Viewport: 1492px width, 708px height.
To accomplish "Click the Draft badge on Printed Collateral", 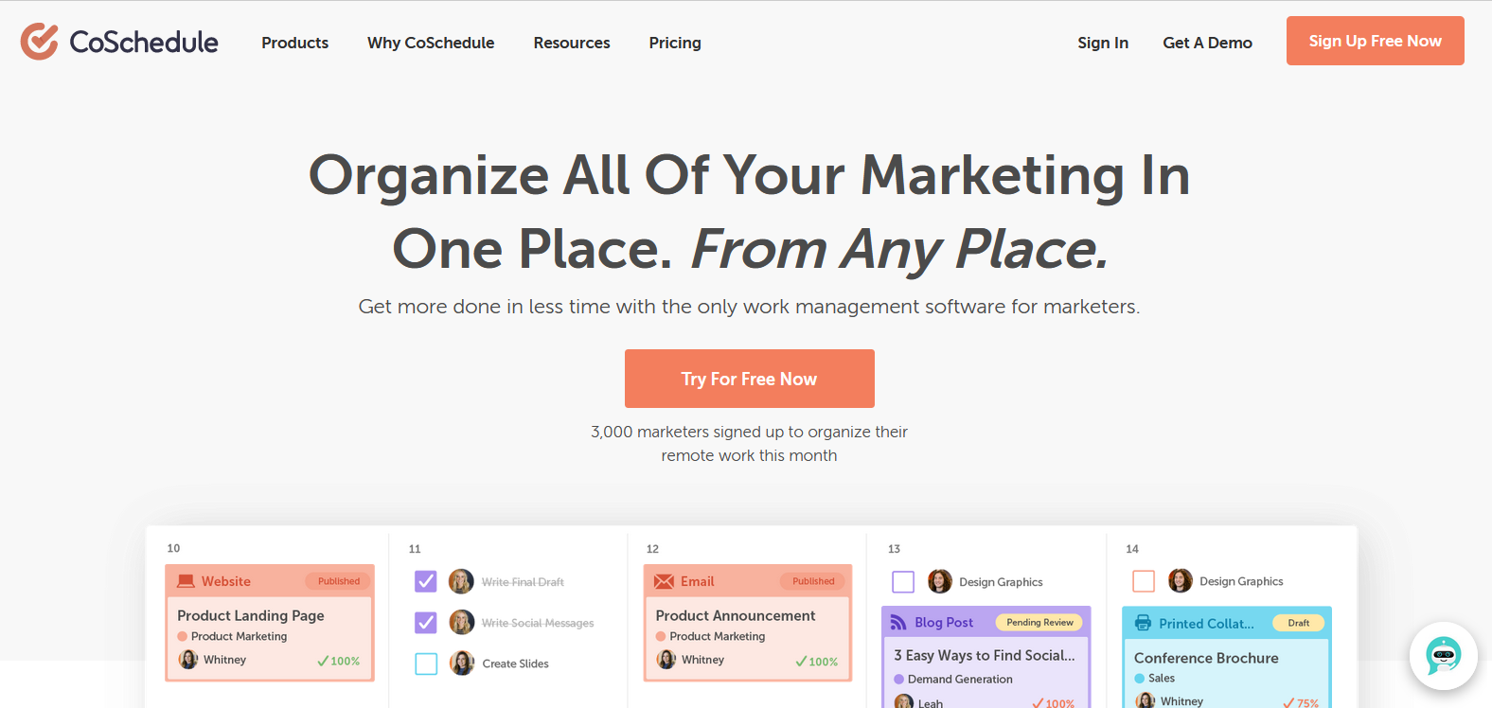I will click(x=1299, y=623).
